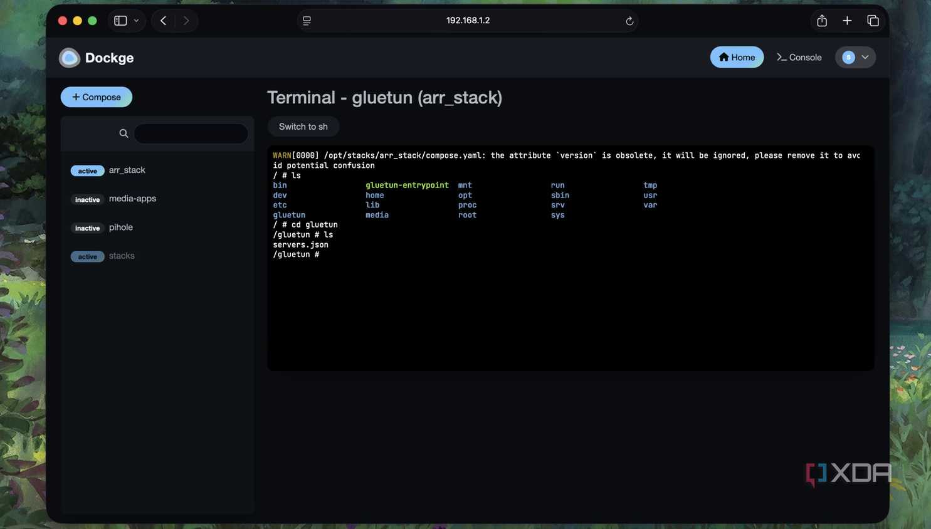Viewport: 931px width, 529px height.
Task: Create a new stack with Compose button
Action: (x=97, y=97)
